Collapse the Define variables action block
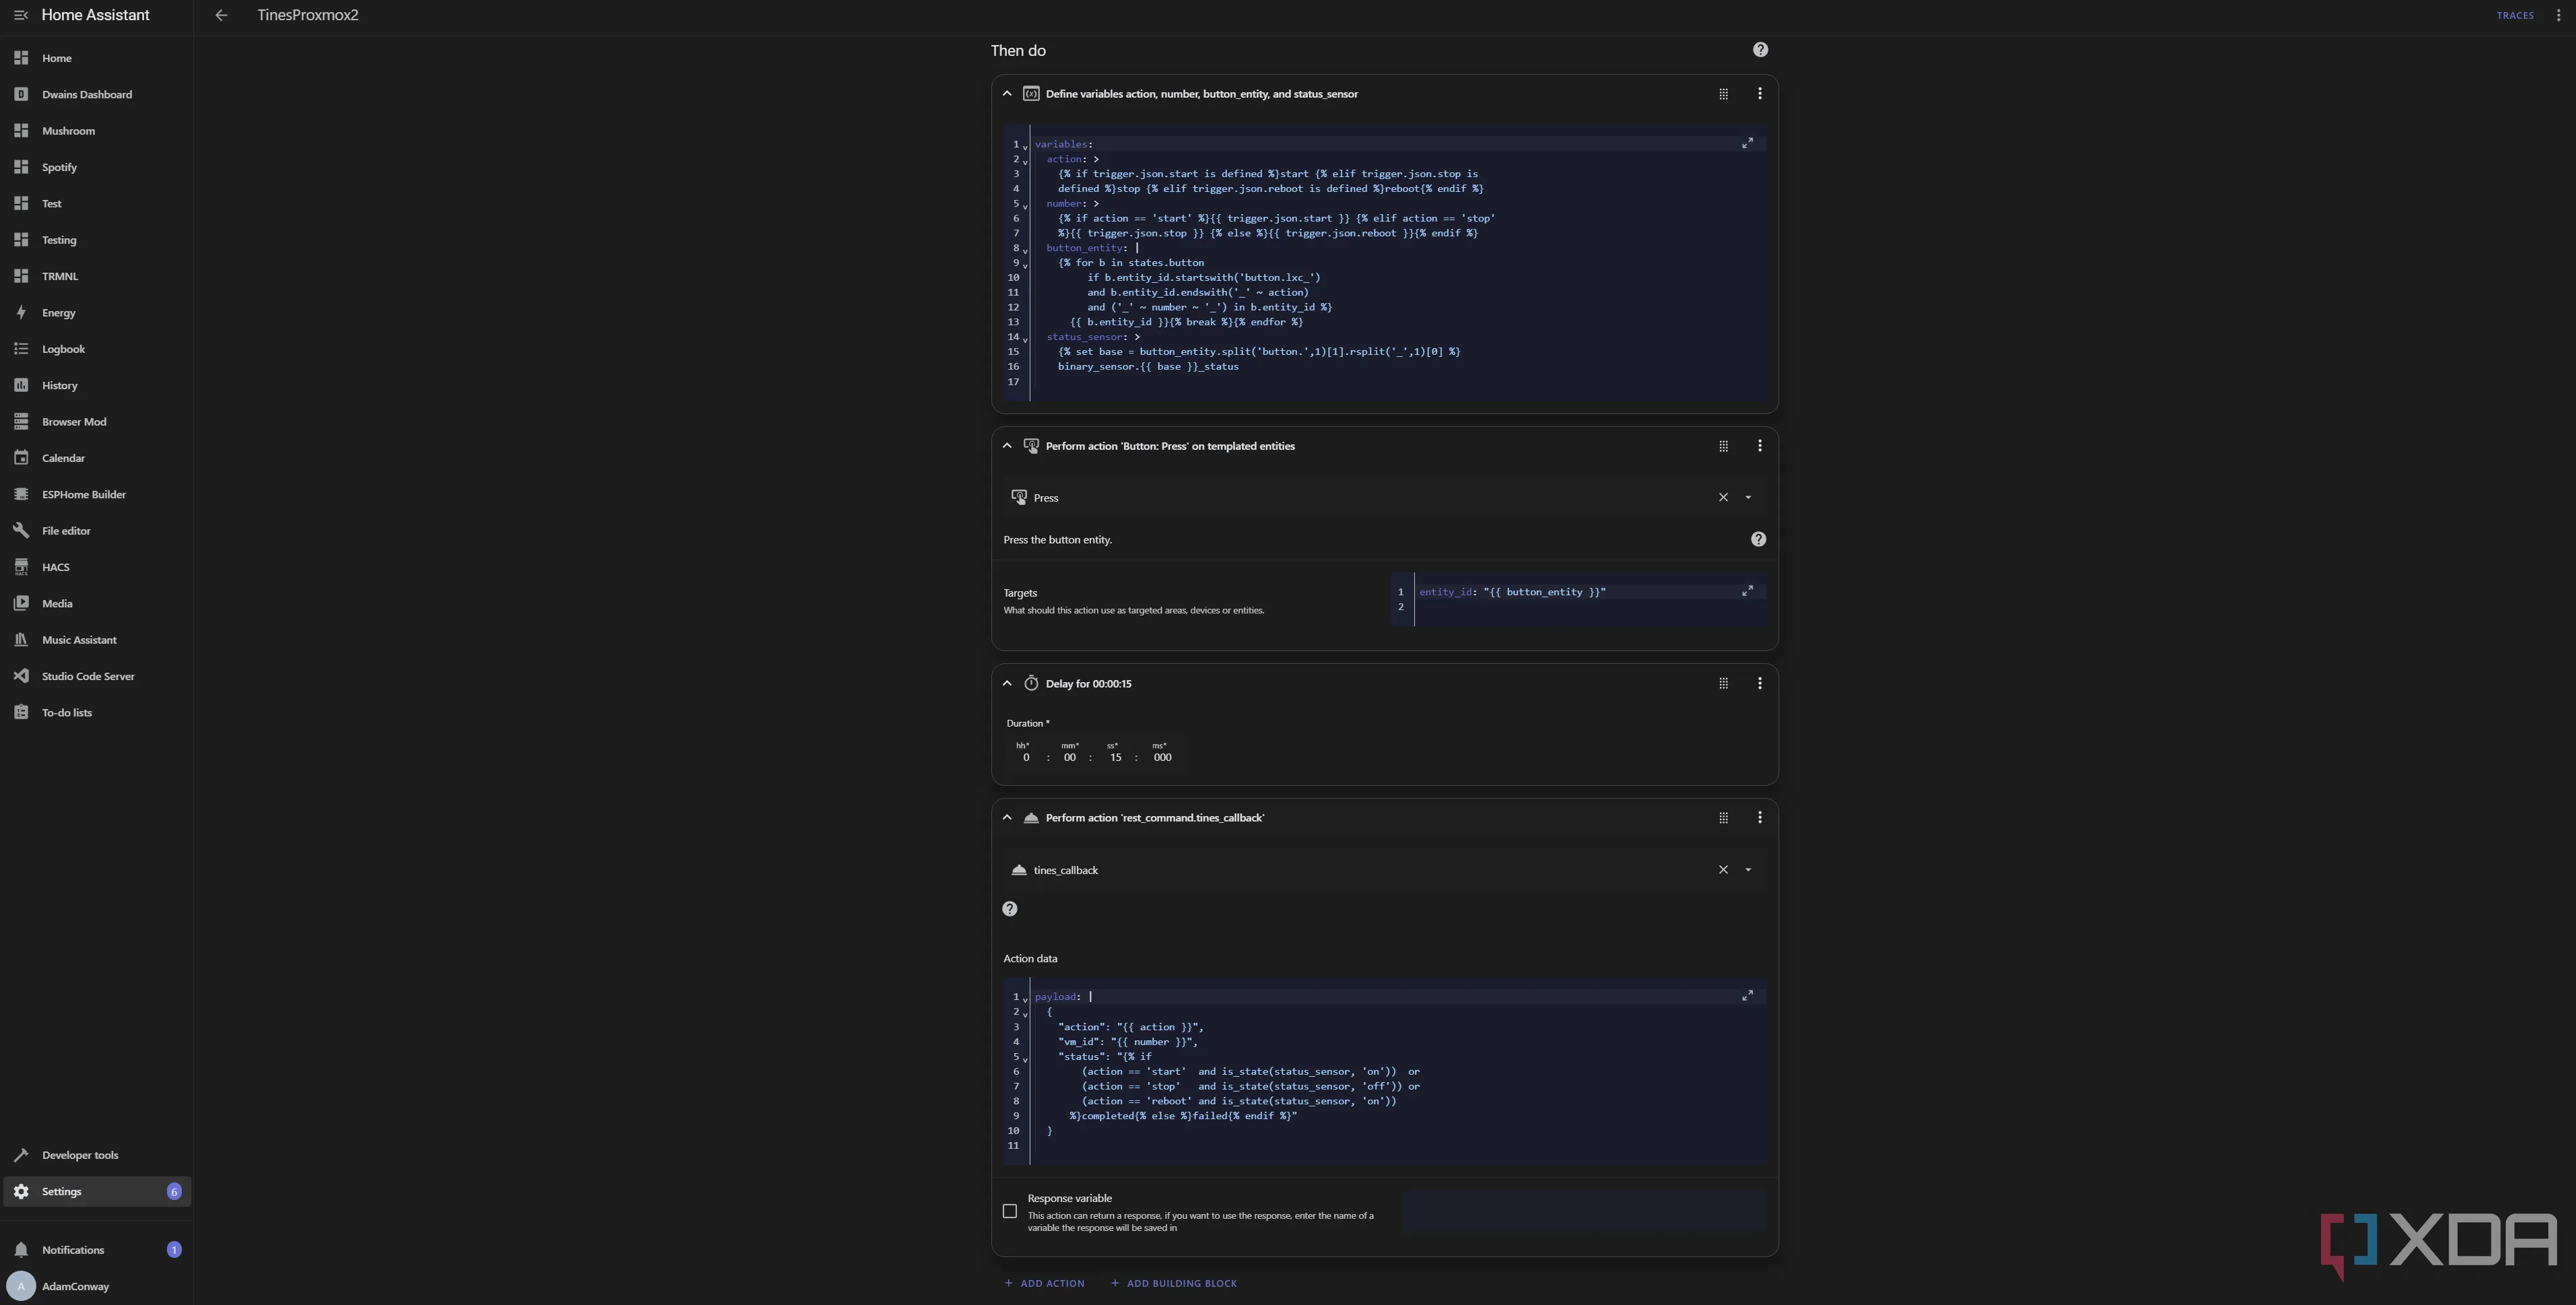This screenshot has height=1305, width=2576. [x=1007, y=94]
